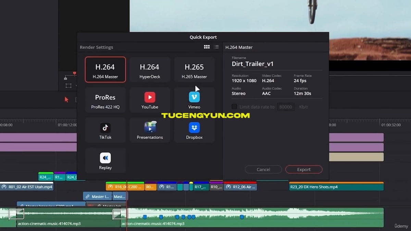Choose the H.264 HyperDeck preset
This screenshot has height=231, width=411.
(150, 70)
